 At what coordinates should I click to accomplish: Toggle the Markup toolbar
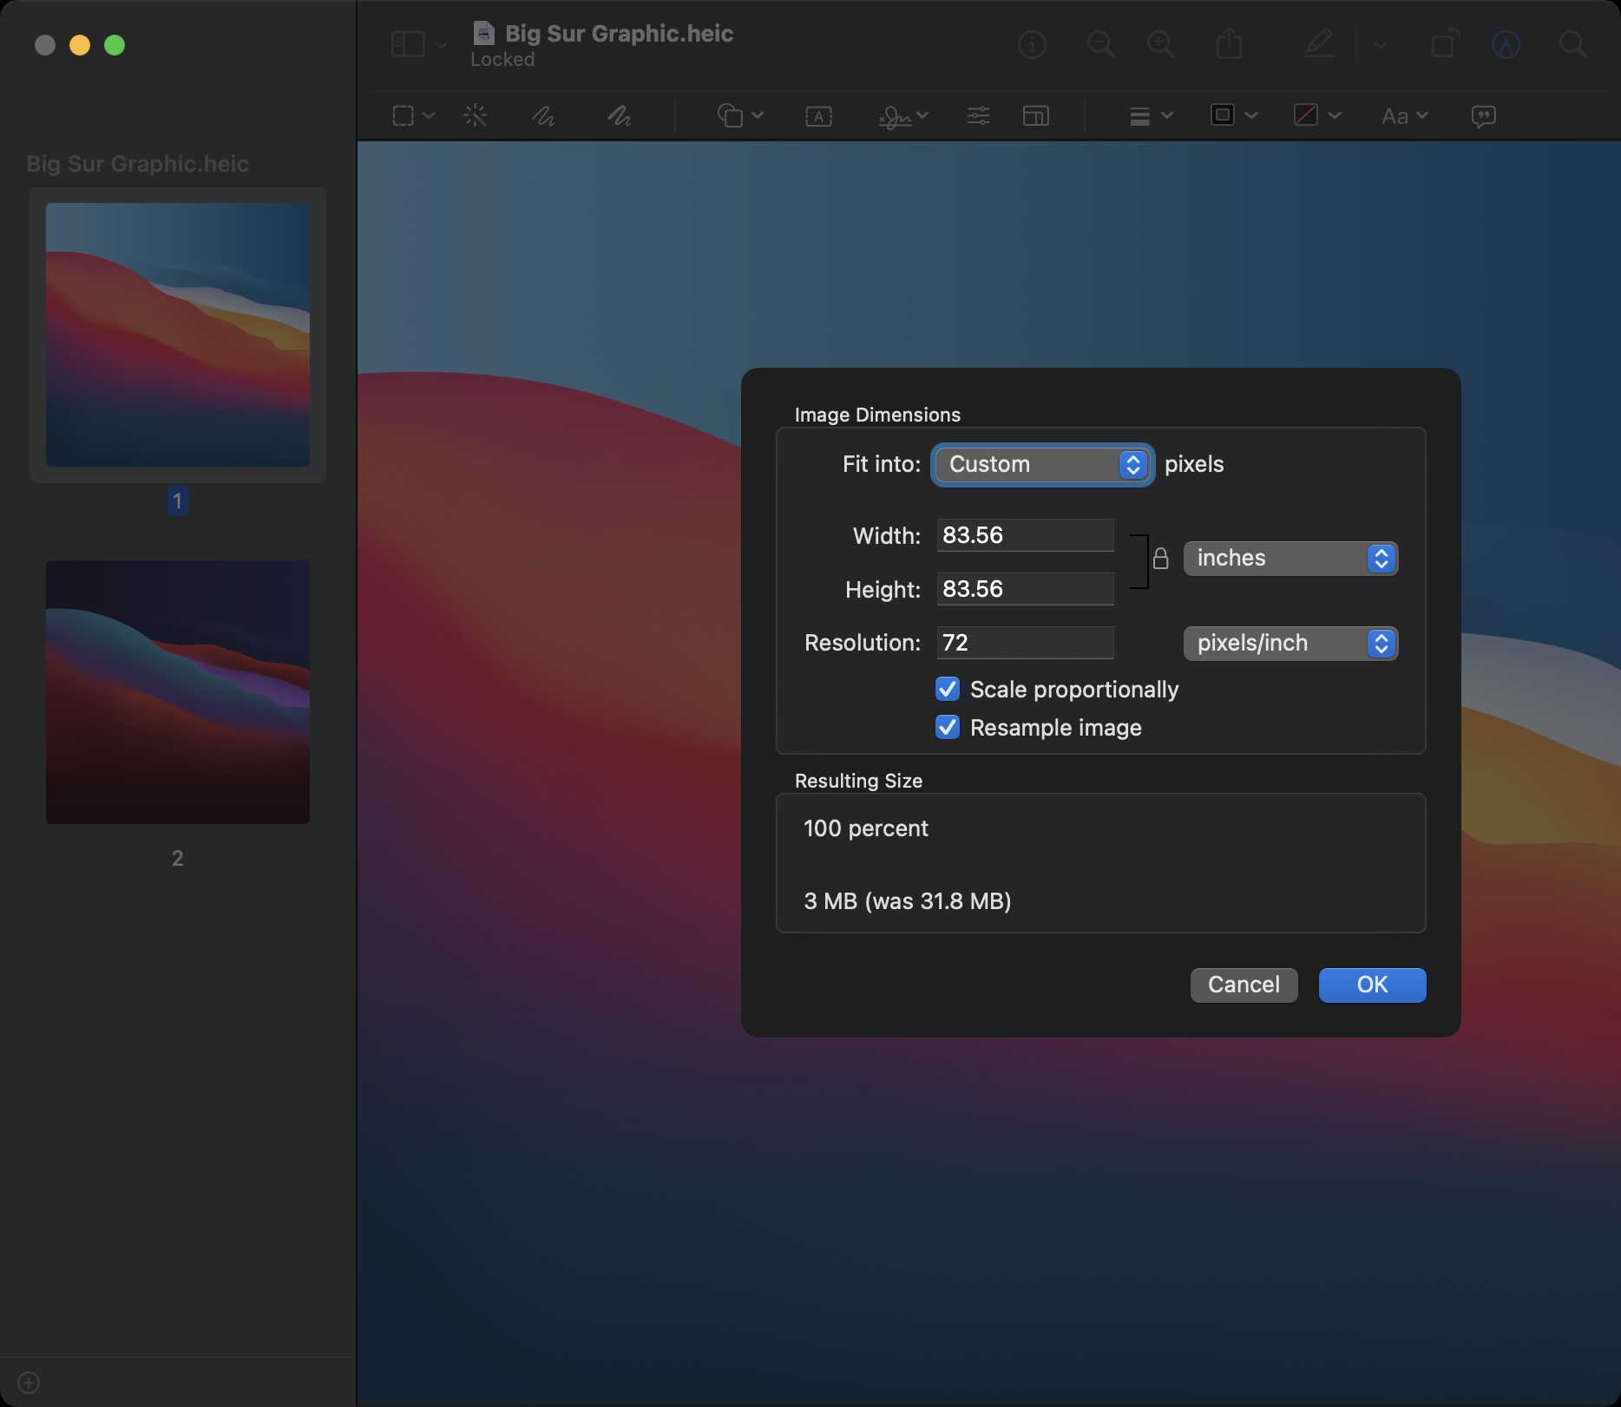click(x=1506, y=44)
